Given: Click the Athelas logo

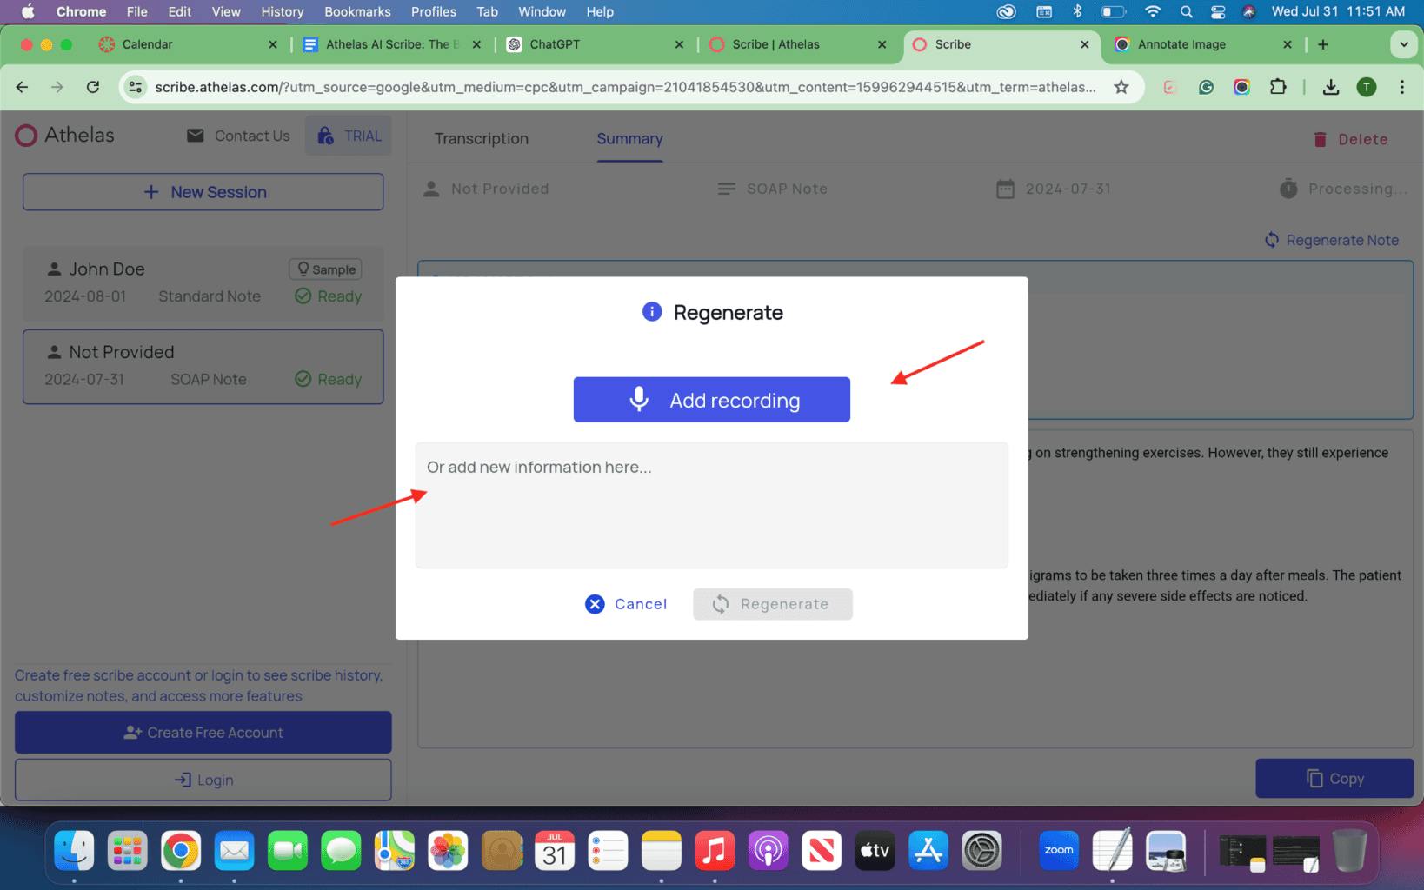Looking at the screenshot, I should (x=65, y=135).
